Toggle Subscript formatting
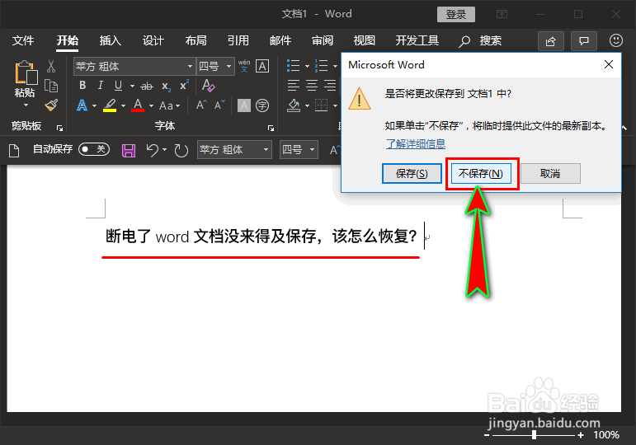The width and height of the screenshot is (636, 445). pos(166,87)
